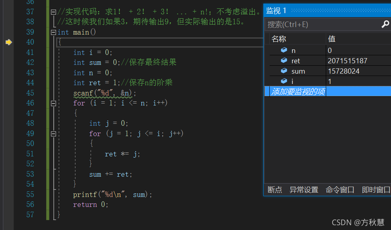Collapse the comment block at line 37
Screen dimensions: 391x230
click(x=53, y=12)
